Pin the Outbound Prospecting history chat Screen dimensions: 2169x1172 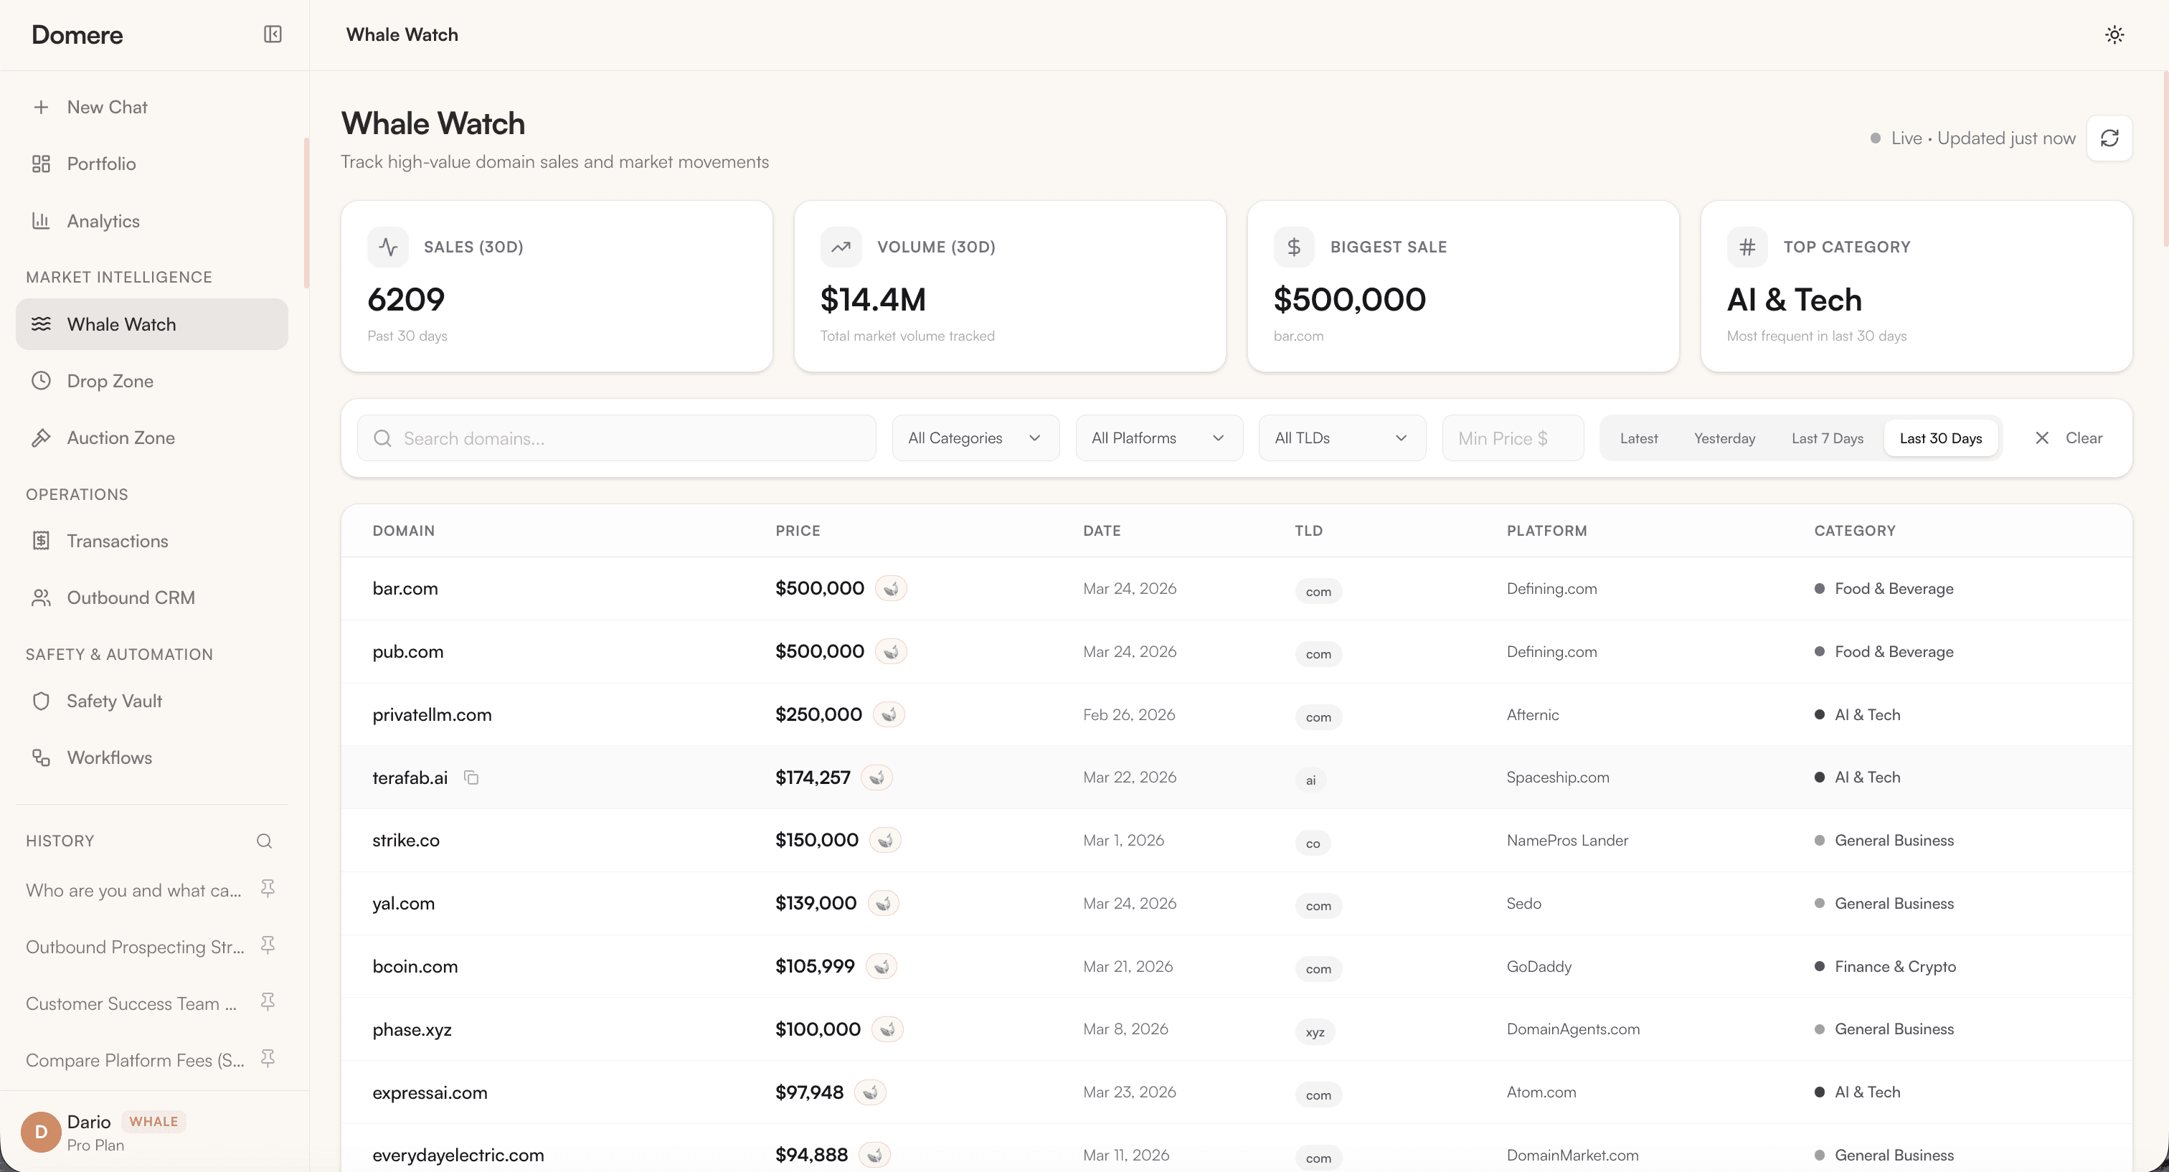click(x=268, y=945)
